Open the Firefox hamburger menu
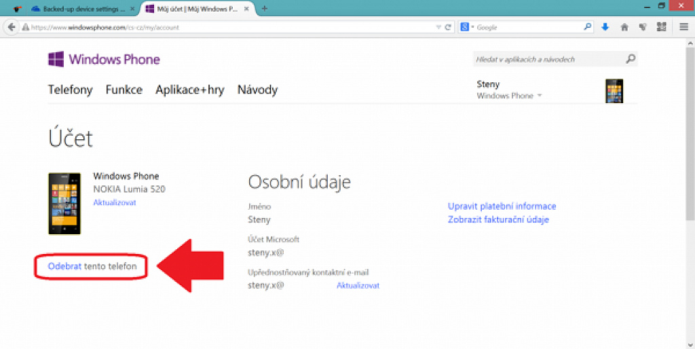This screenshot has width=695, height=349. (x=684, y=27)
